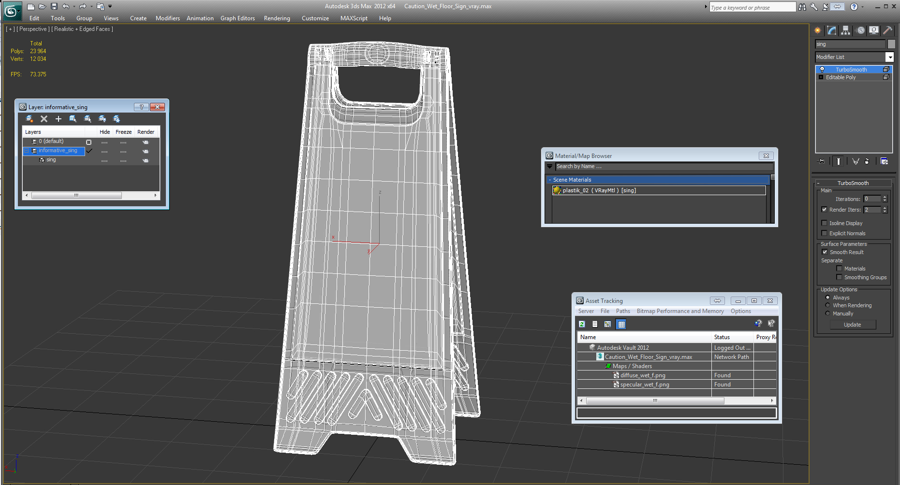Add selected objects to the layer with the plus icon
900x485 pixels.
tap(59, 119)
